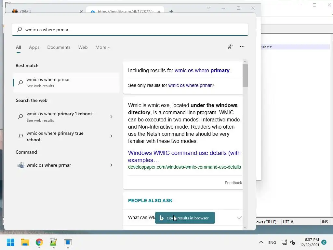Click 'wmic os where prmar' only-results link
333x250 pixels.
click(190, 85)
